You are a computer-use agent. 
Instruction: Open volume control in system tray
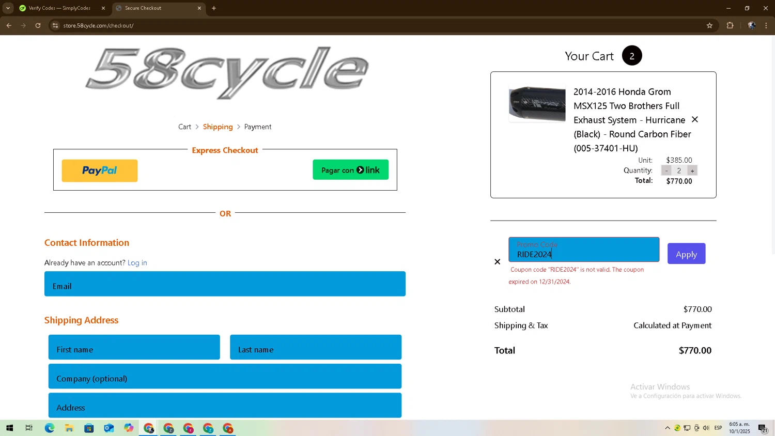(706, 428)
